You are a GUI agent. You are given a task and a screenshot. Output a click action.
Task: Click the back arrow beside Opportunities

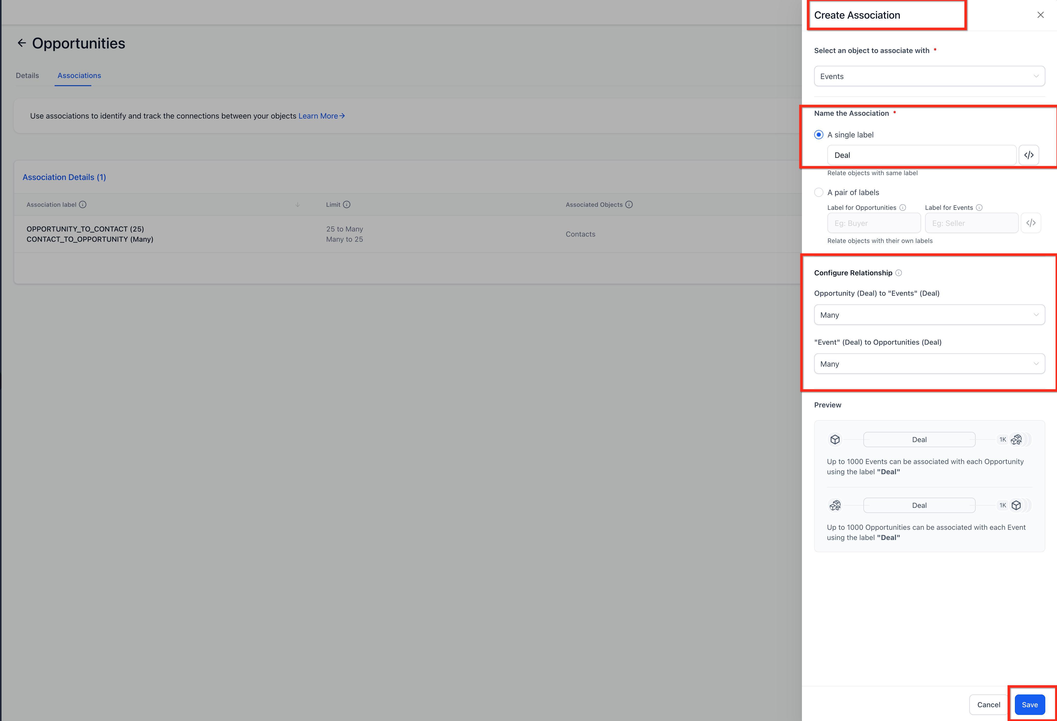point(21,43)
